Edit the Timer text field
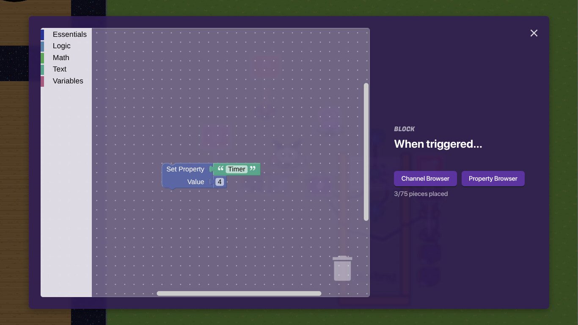 tap(237, 169)
